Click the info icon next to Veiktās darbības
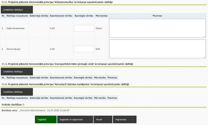Image resolution: width=208 pixels, height=125 pixels. coord(23,105)
